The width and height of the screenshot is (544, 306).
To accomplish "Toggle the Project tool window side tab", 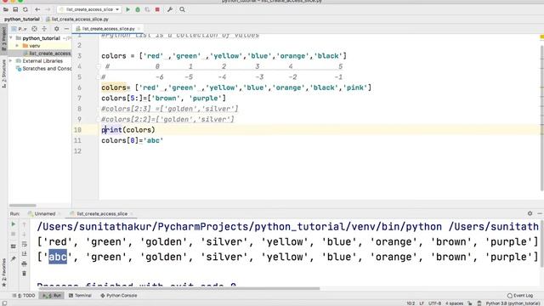I will (3, 38).
